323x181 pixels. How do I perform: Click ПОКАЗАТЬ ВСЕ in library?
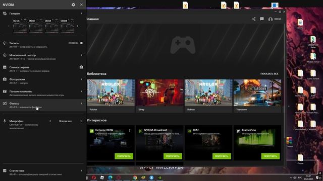[269, 74]
